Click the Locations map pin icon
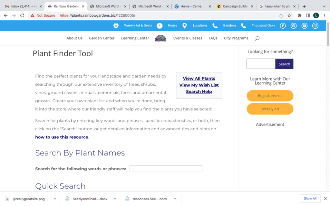Screen dimensions: 330x206 [x=184, y=25]
